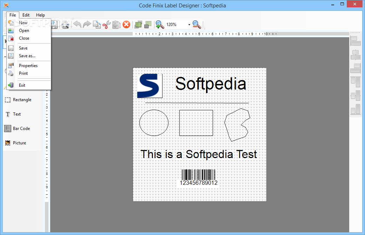Open Properties from the File menu
The width and height of the screenshot is (365, 235).
(x=29, y=66)
